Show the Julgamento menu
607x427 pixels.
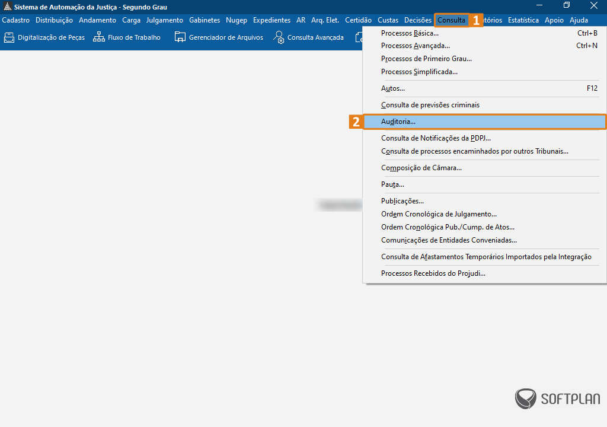coord(165,20)
